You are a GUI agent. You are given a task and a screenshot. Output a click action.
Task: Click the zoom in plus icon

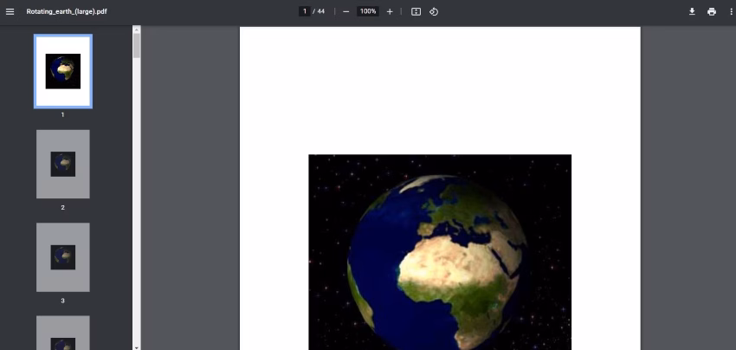[x=390, y=12]
